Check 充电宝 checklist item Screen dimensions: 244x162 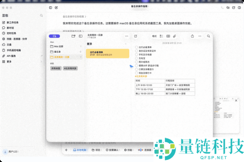[136, 58]
